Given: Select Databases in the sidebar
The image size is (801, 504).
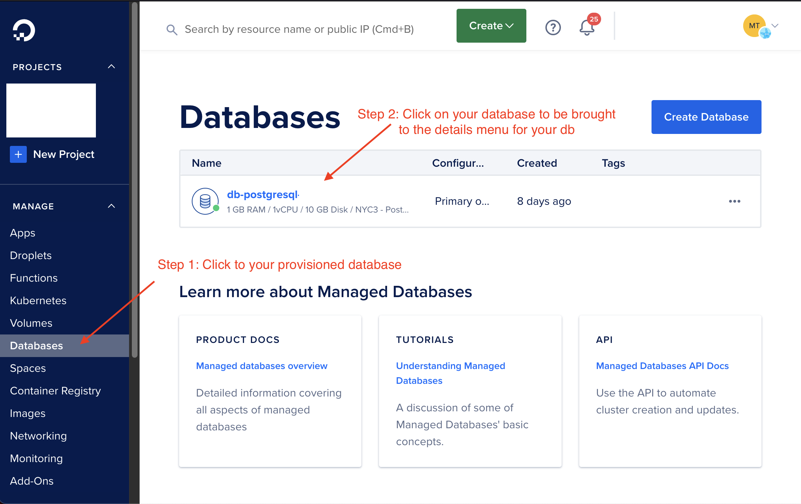Looking at the screenshot, I should click(x=65, y=346).
